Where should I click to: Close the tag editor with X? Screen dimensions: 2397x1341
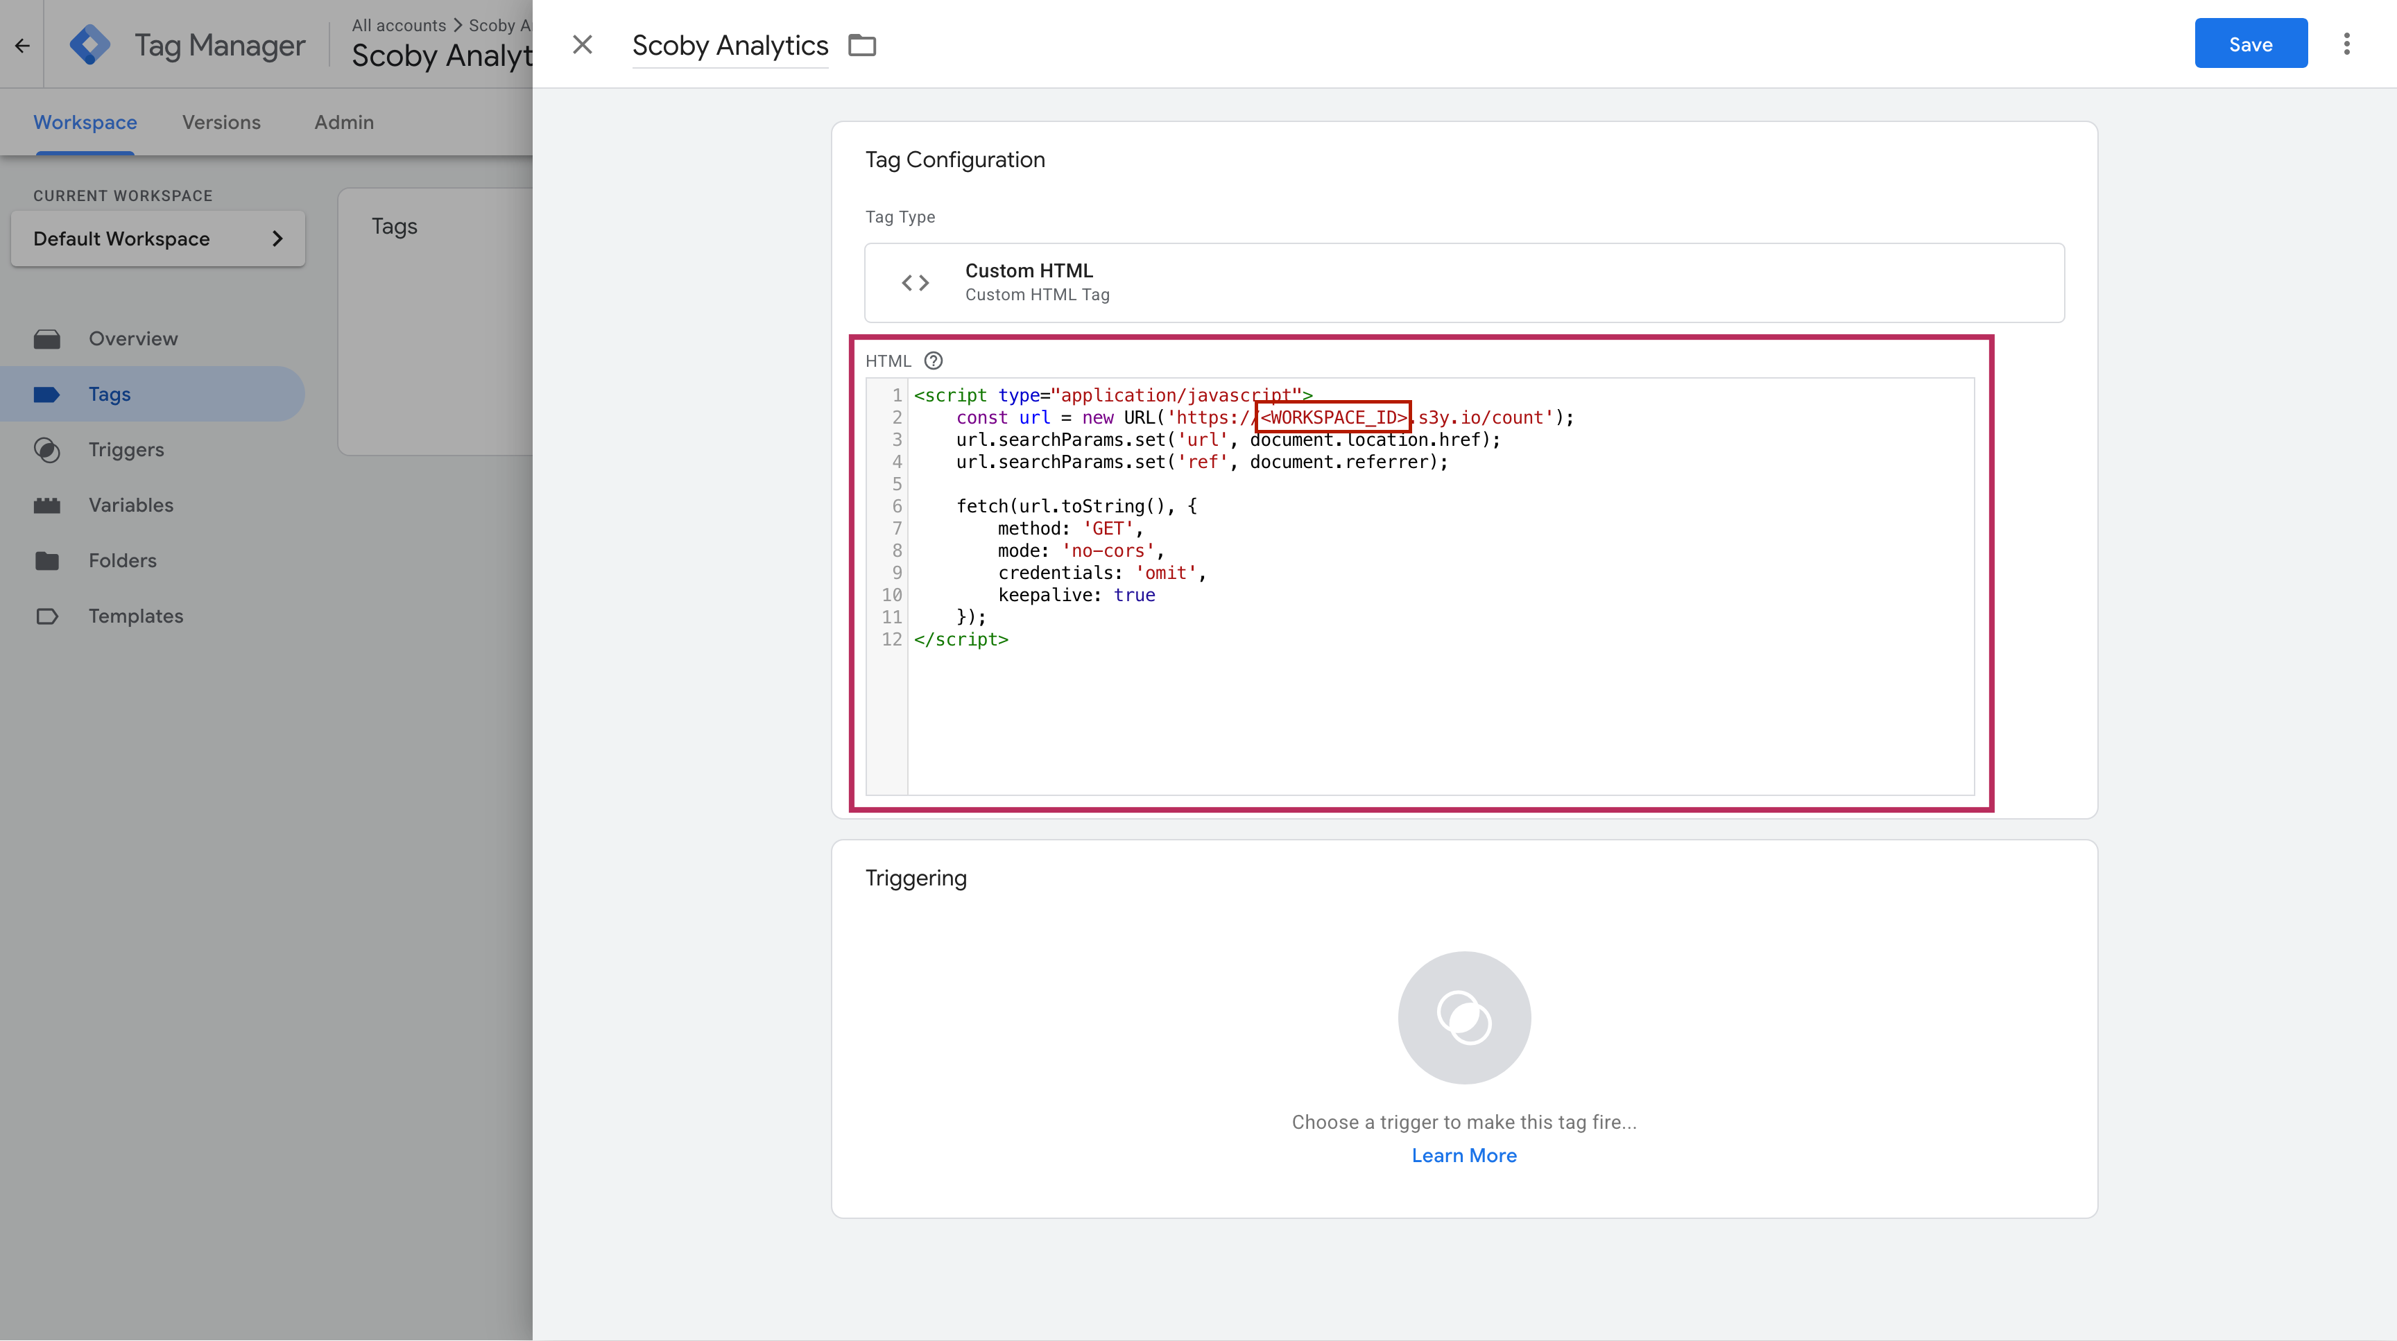click(583, 44)
